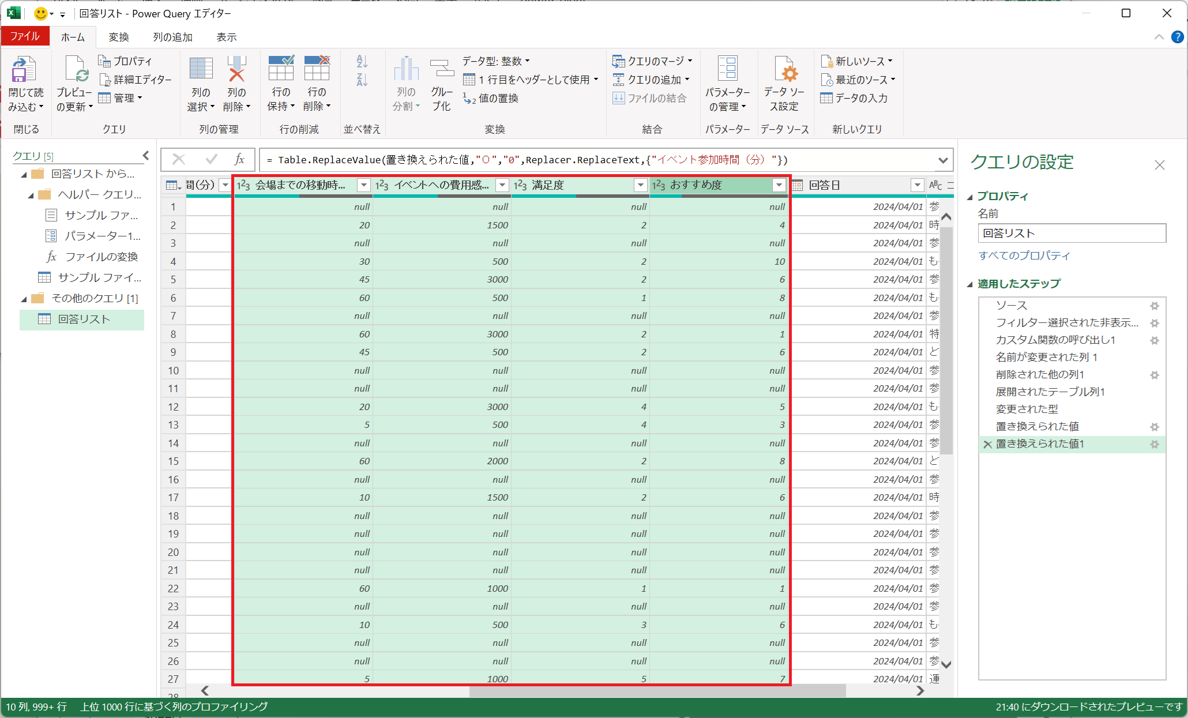Open Use First Row as Headers dropdown
This screenshot has width=1188, height=718.
click(531, 80)
